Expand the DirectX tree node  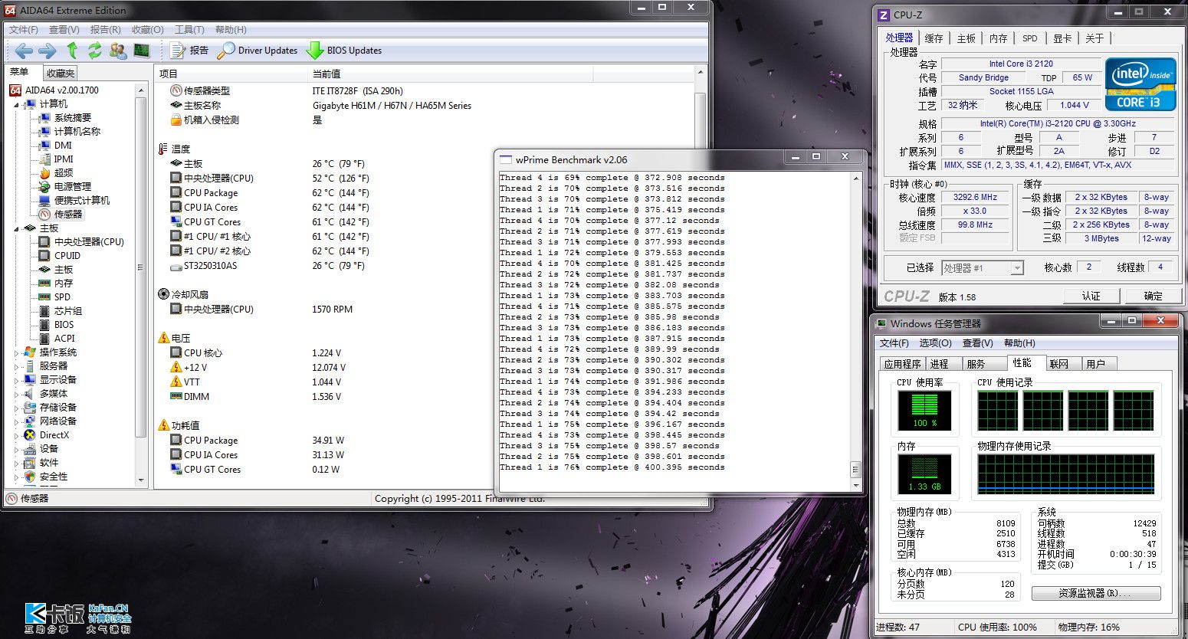17,435
